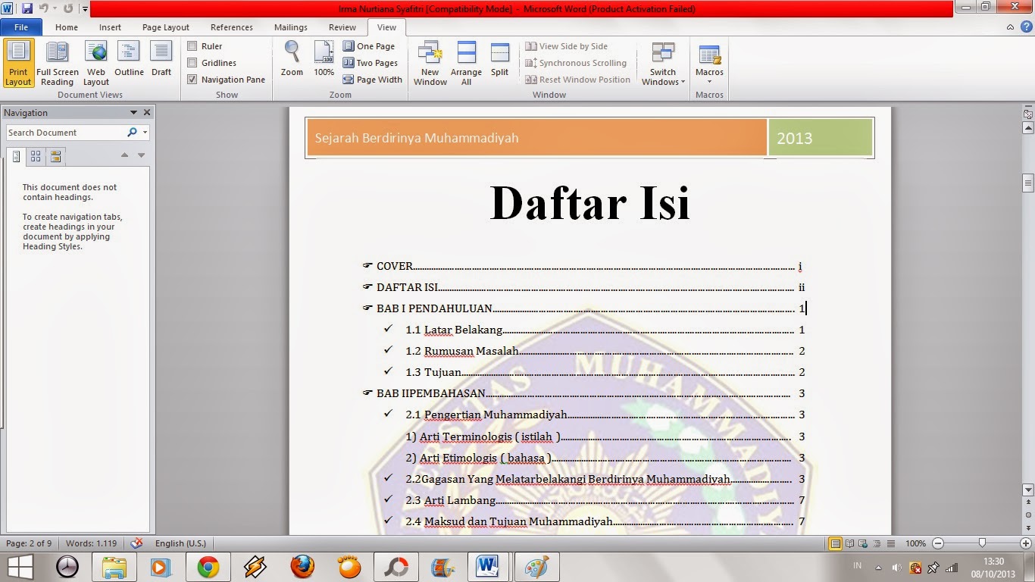The image size is (1035, 582).
Task: Split the document window
Action: pyautogui.click(x=499, y=60)
